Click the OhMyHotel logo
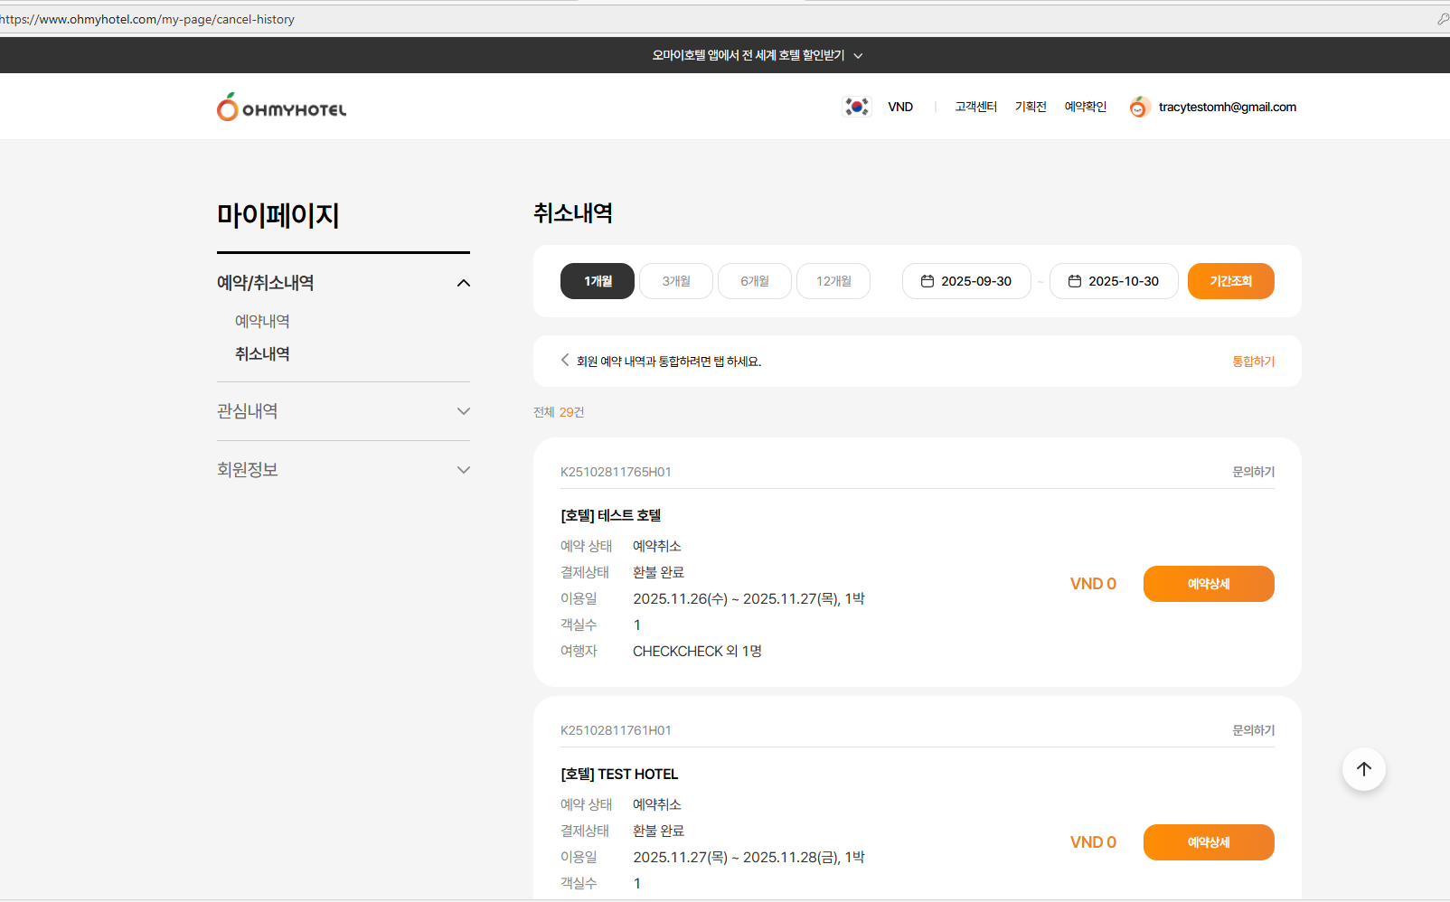This screenshot has width=1450, height=902. pyautogui.click(x=281, y=108)
